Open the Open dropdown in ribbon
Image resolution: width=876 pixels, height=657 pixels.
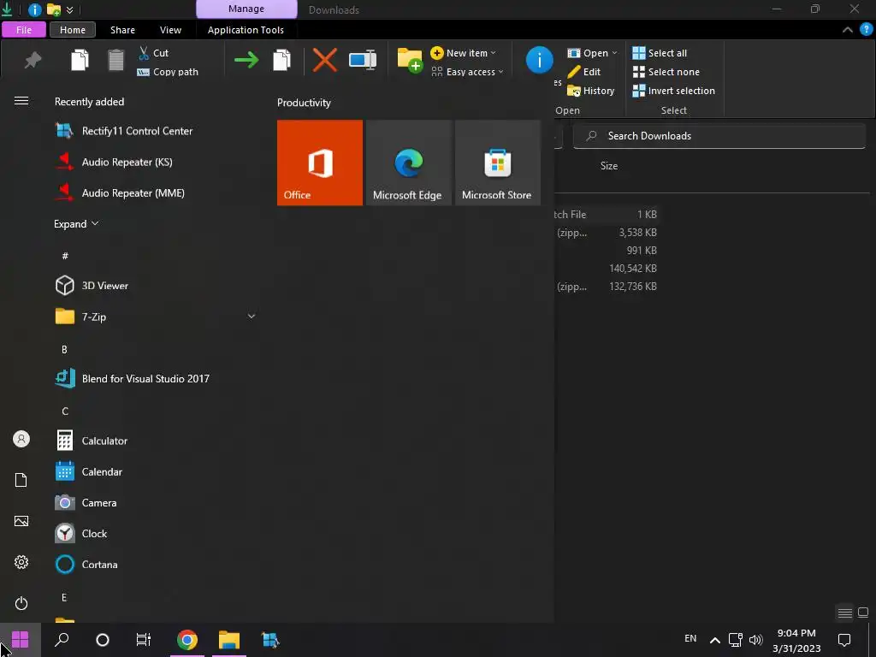(592, 53)
